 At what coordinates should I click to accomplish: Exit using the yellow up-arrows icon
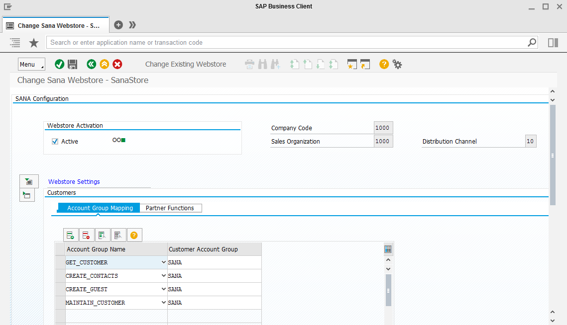click(105, 64)
